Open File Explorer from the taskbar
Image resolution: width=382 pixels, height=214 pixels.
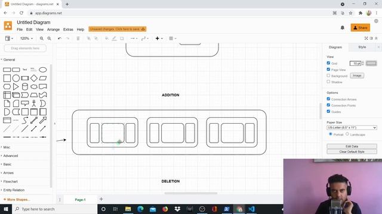tap(128, 209)
